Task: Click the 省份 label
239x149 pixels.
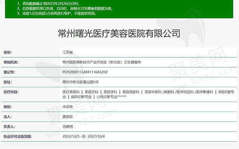Action: (8, 52)
